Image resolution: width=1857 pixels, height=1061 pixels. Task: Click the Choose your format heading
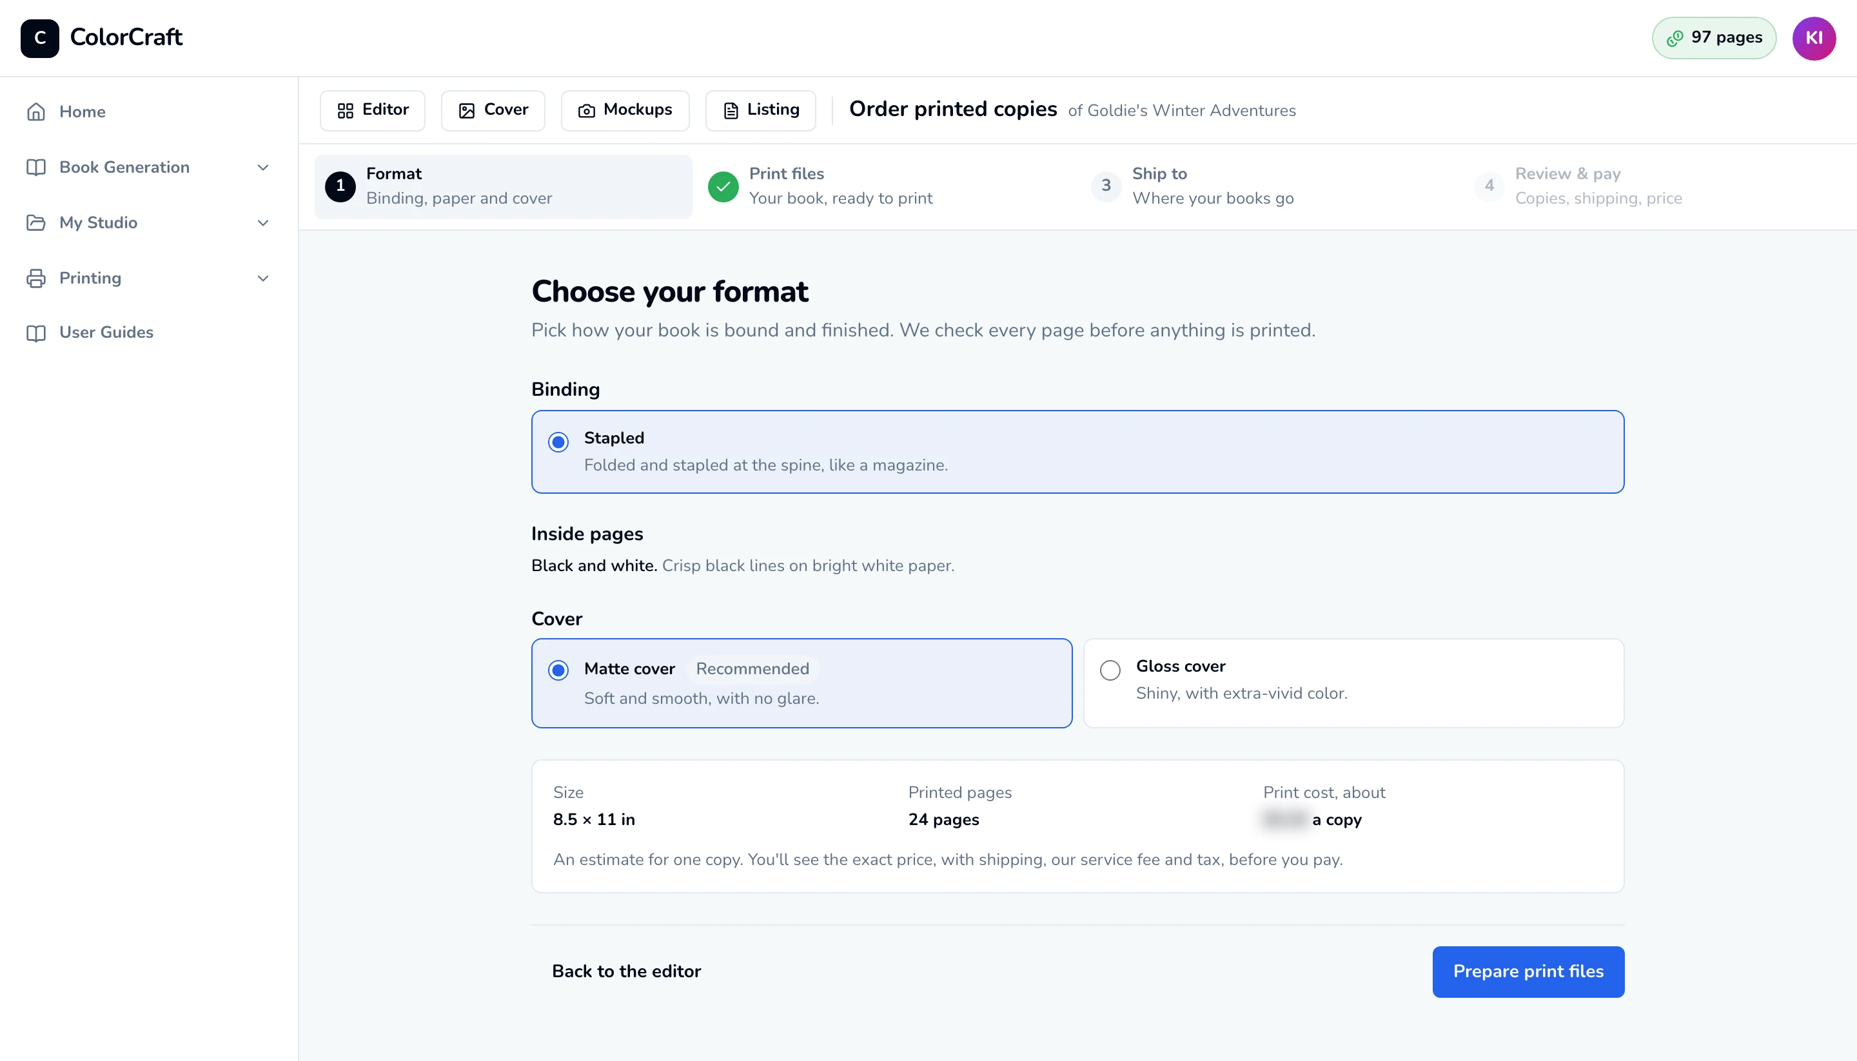669,291
